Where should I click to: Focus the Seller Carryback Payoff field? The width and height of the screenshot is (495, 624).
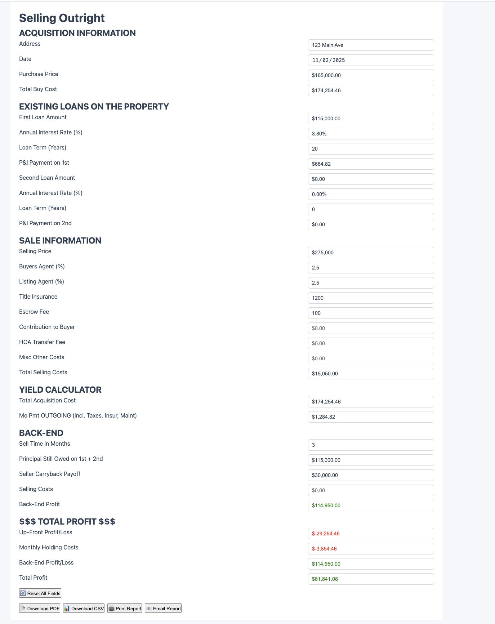[x=371, y=475]
